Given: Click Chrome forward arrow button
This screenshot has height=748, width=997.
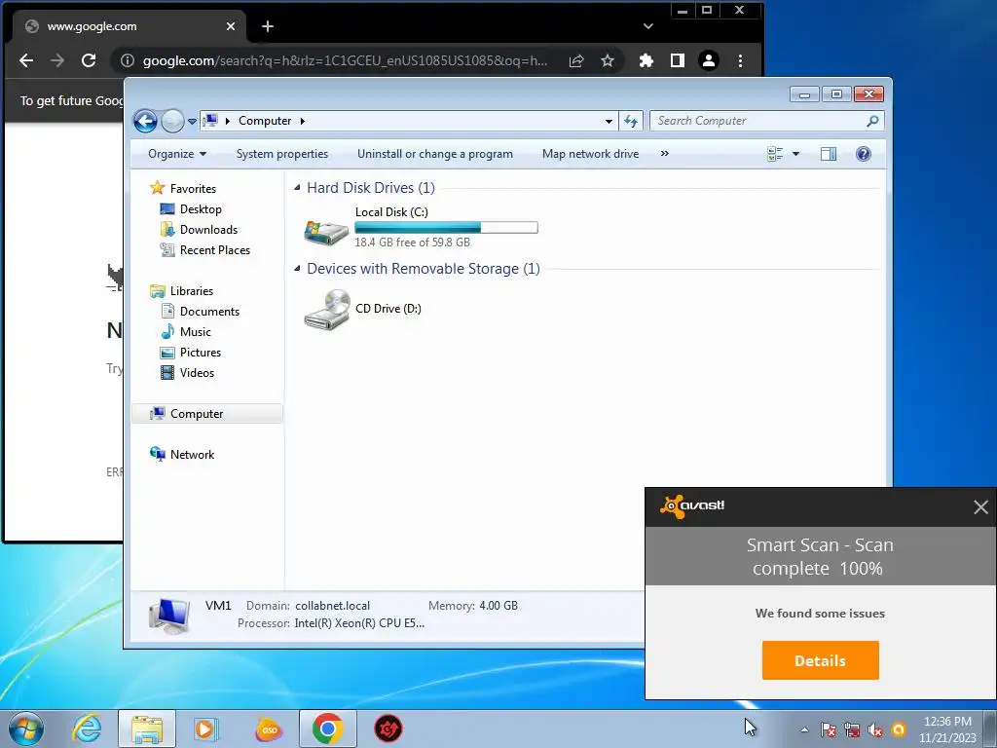Looking at the screenshot, I should pos(57,60).
